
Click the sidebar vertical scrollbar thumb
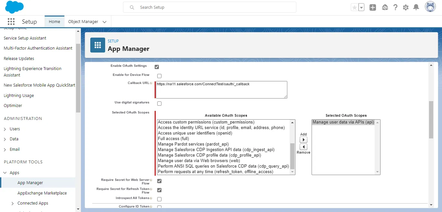(x=78, y=78)
